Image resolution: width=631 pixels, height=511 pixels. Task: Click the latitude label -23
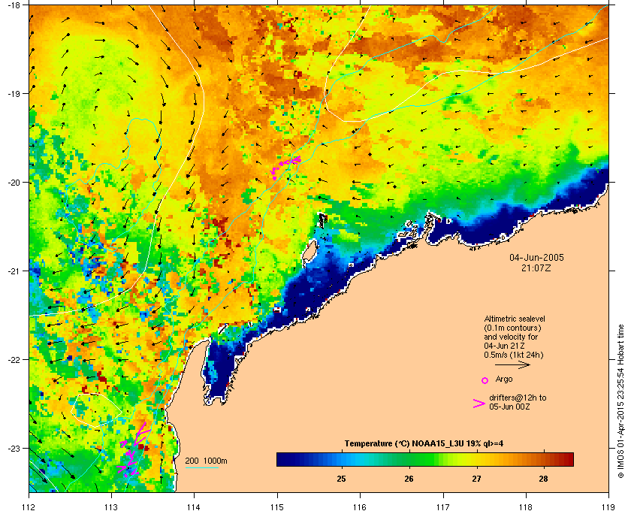click(14, 448)
